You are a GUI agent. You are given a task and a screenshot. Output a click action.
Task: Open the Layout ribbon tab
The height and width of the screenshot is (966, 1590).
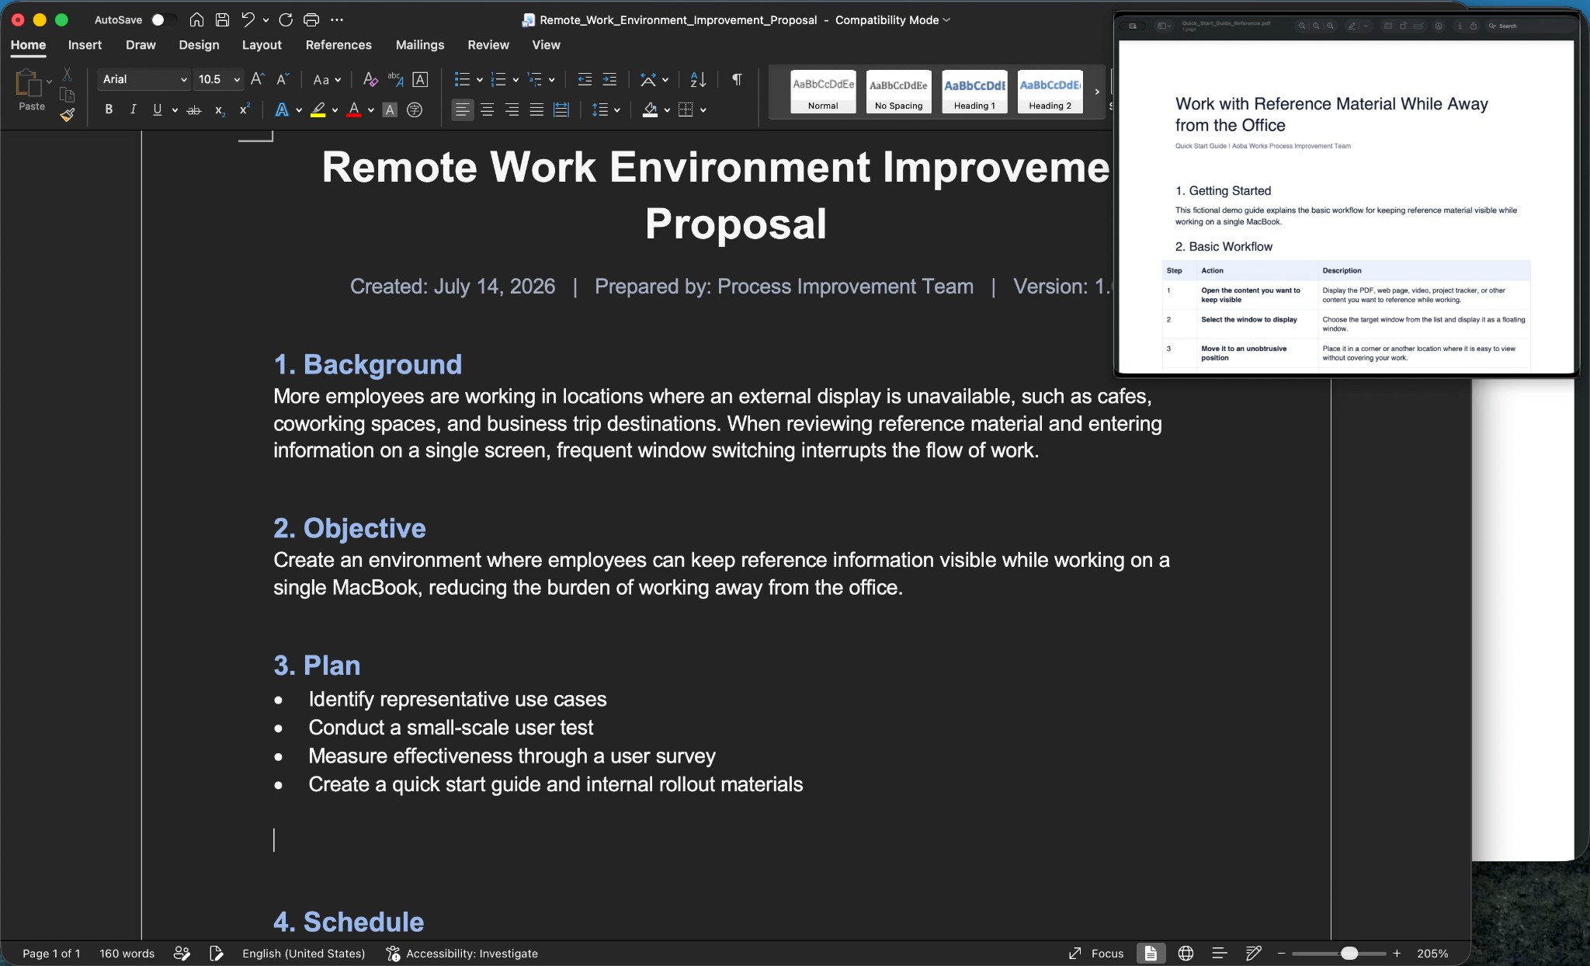tap(262, 45)
